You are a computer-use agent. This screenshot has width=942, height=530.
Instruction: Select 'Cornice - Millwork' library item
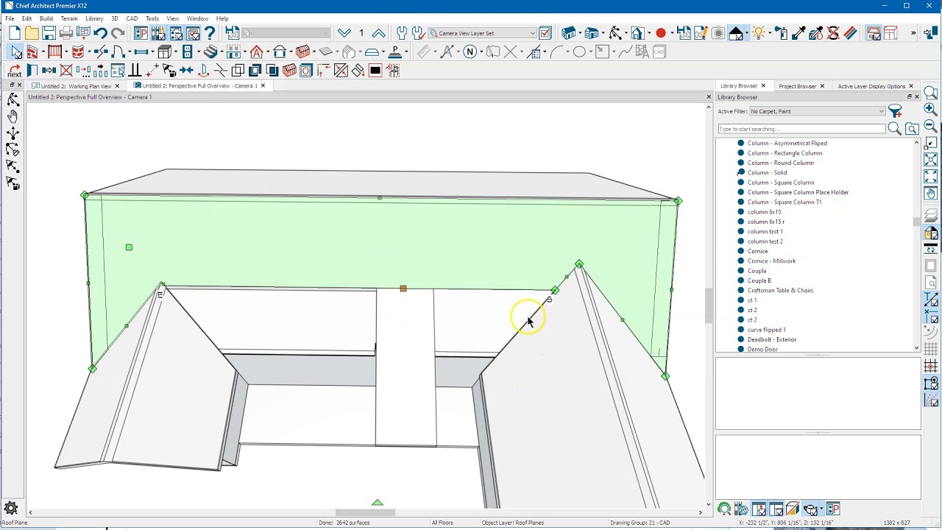(771, 261)
